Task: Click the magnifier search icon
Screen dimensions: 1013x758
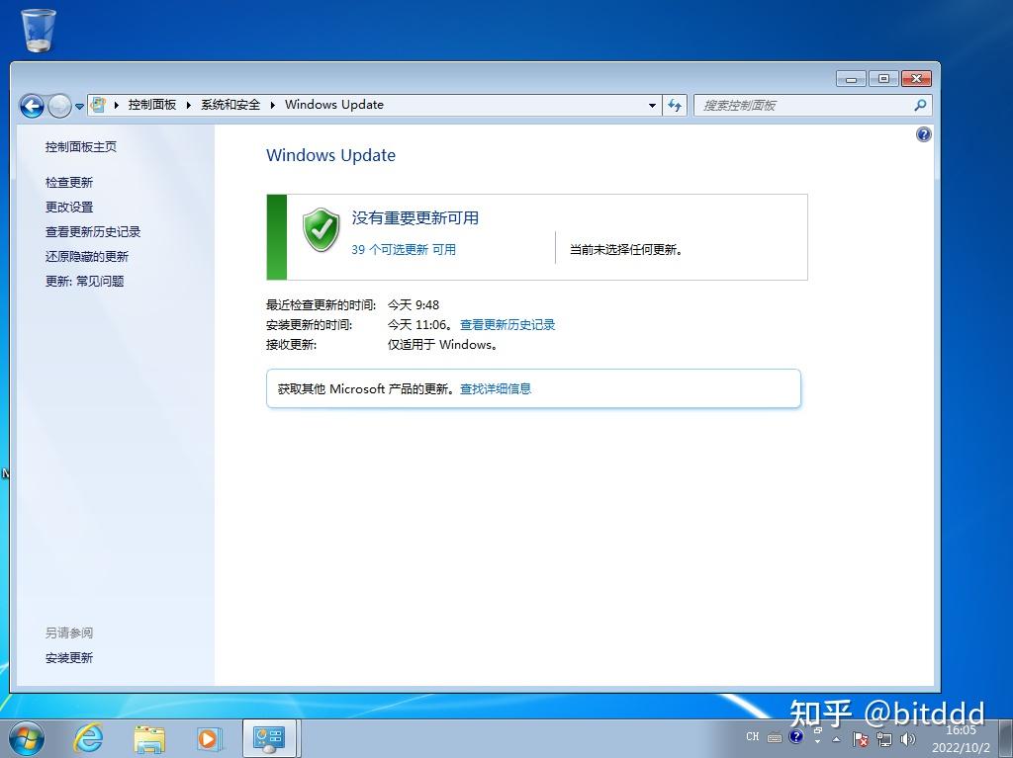Action: [921, 105]
